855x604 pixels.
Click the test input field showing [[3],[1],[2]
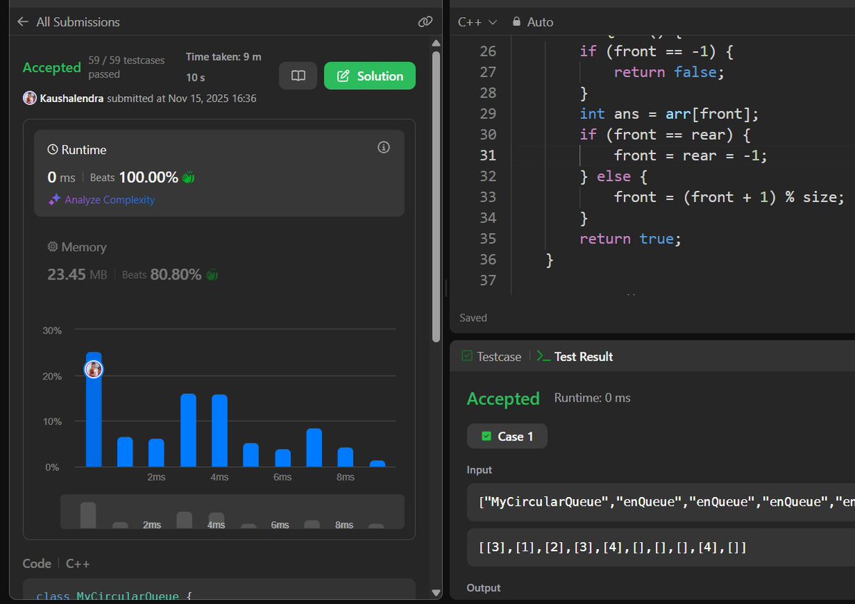(642, 547)
